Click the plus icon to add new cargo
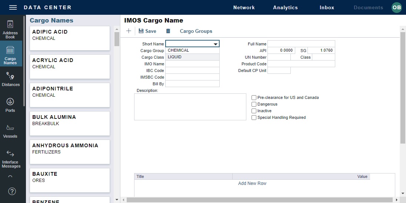This screenshot has height=203, width=406. 129,31
